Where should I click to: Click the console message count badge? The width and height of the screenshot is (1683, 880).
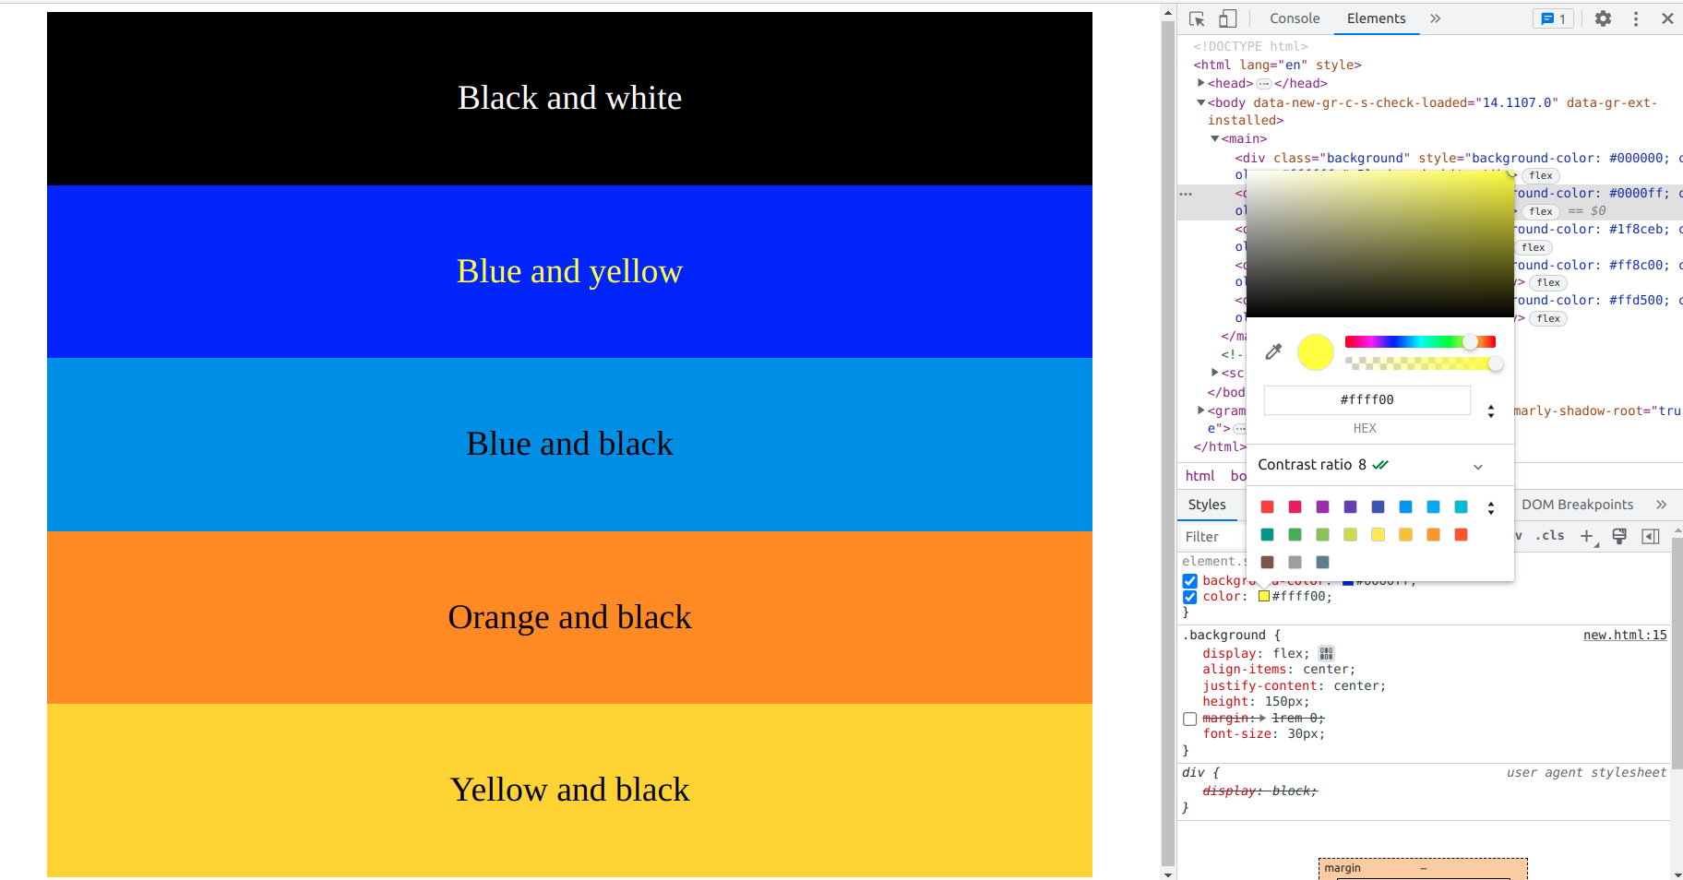point(1553,18)
